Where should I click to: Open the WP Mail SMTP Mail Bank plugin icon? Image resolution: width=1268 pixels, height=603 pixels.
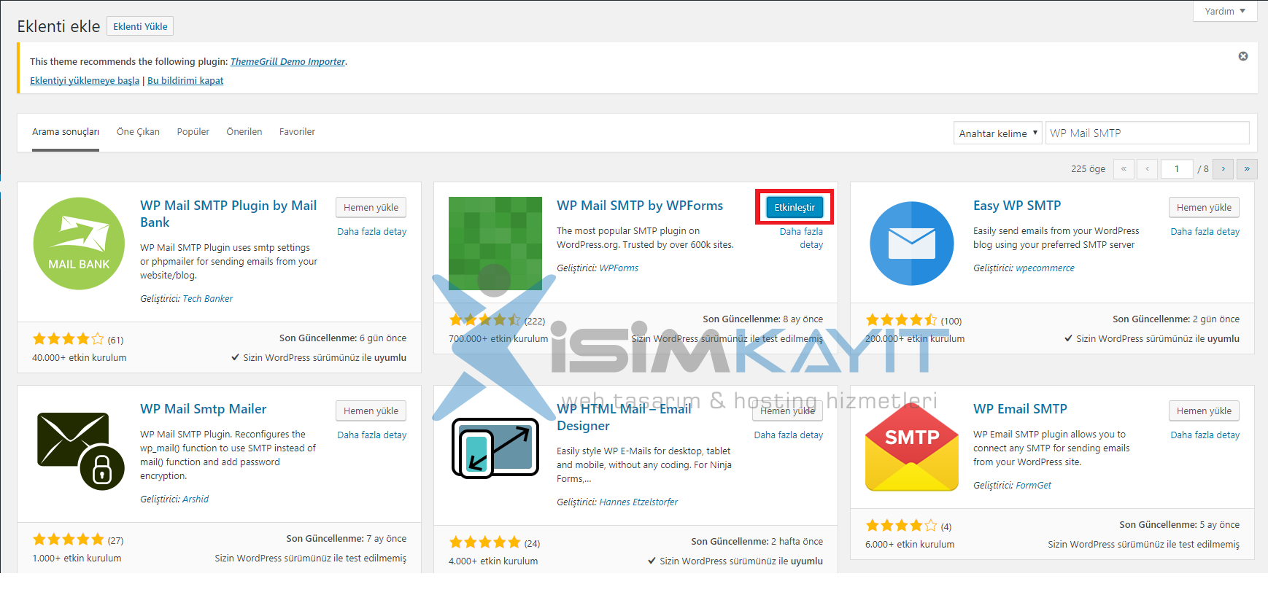coord(79,244)
